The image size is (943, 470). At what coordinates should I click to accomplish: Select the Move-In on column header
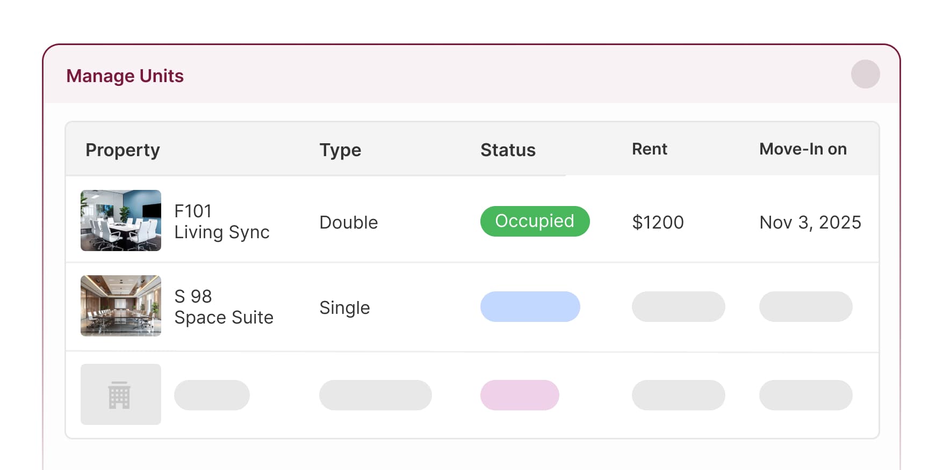[x=803, y=149]
